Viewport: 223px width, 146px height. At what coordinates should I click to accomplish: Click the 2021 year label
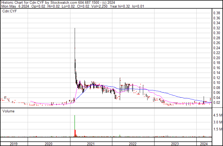tap(91, 144)
